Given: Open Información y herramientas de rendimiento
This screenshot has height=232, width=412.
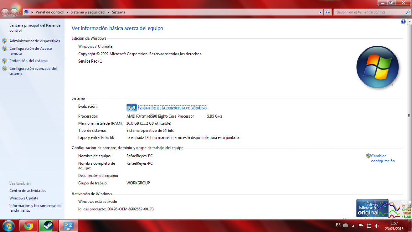Looking at the screenshot, I should click(35, 208).
